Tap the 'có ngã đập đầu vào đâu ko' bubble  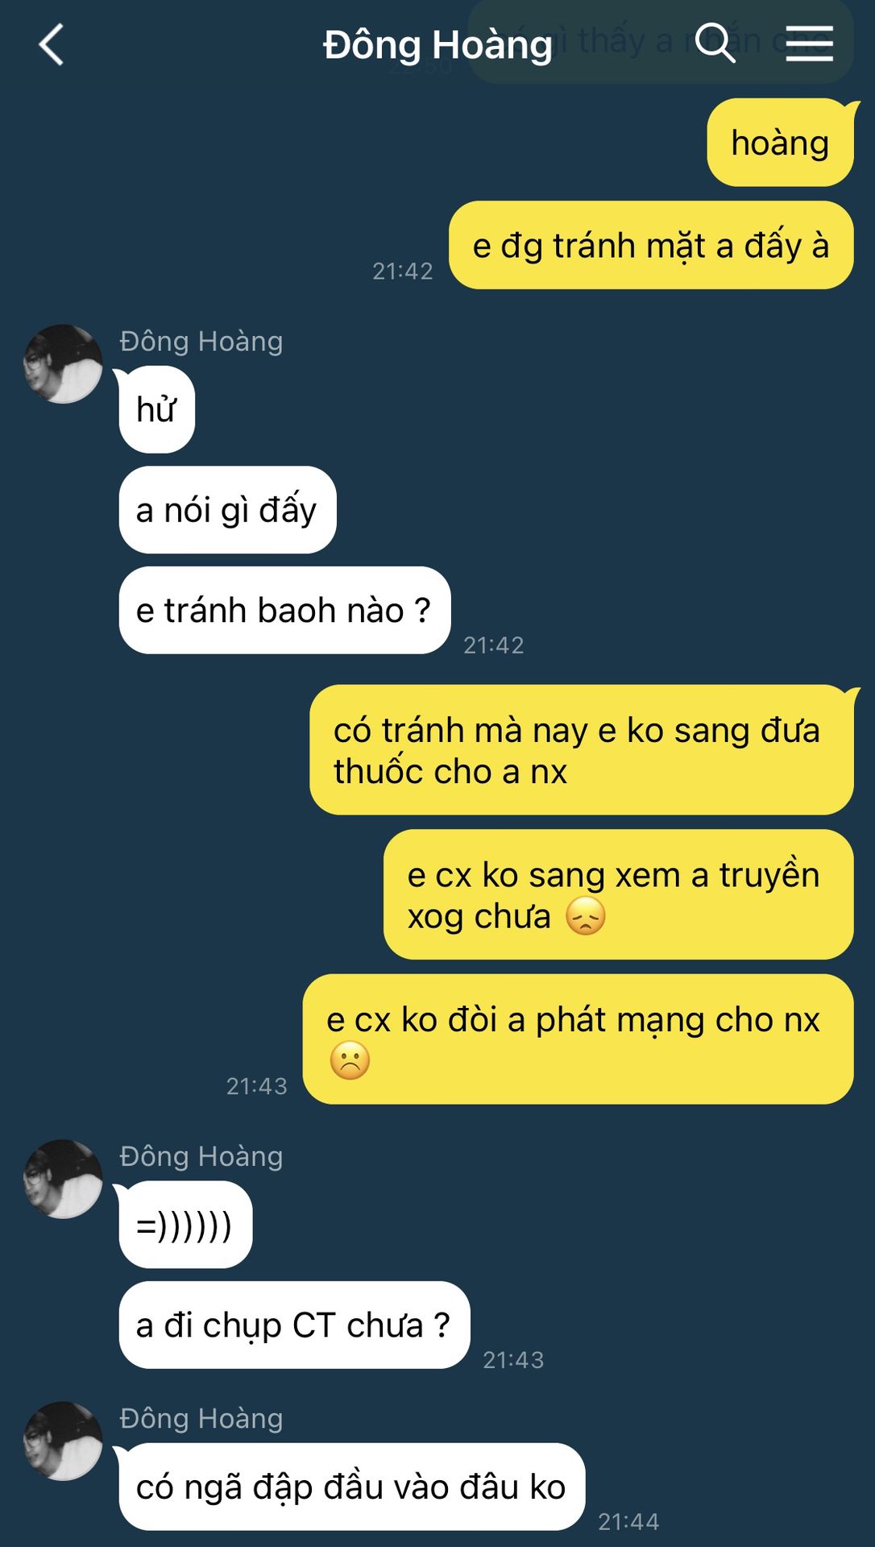pos(352,1487)
